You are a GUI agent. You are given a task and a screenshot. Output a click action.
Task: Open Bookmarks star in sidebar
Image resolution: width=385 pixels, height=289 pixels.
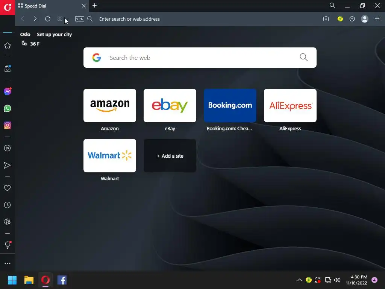pyautogui.click(x=8, y=46)
